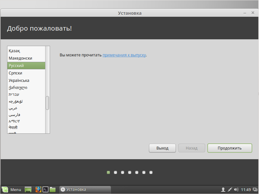Open the Terminal launcher in the panel
The height and width of the screenshot is (194, 259).
click(x=46, y=189)
